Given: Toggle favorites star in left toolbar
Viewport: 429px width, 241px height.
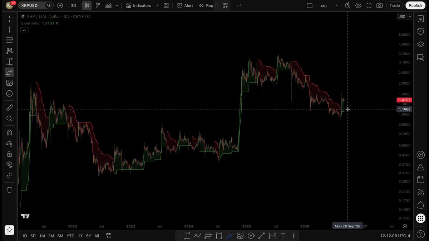Looking at the screenshot, I should click(9, 230).
